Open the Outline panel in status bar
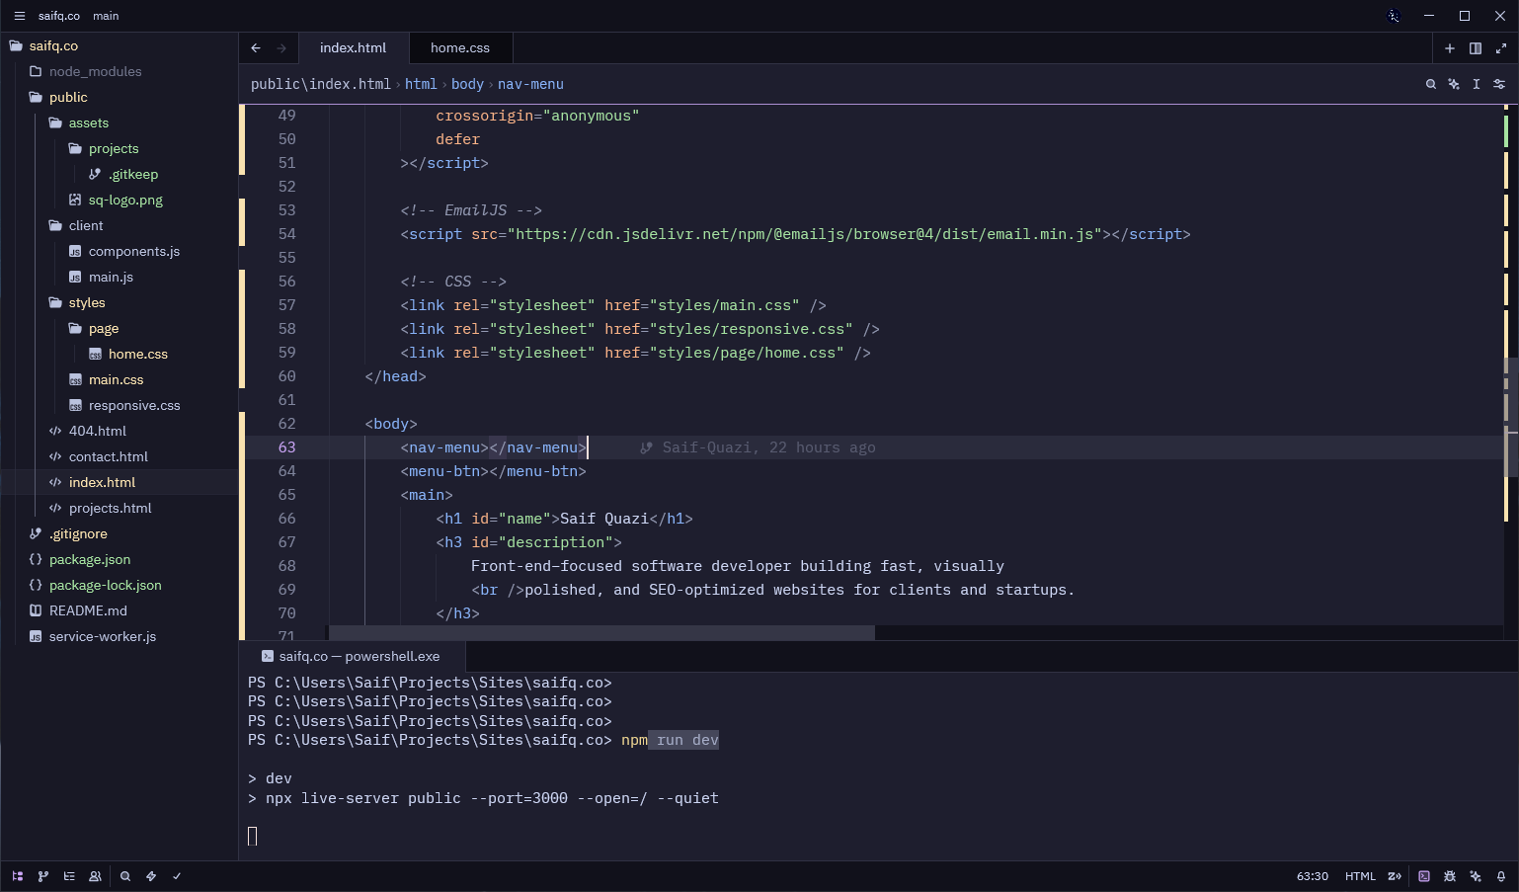 tap(69, 876)
